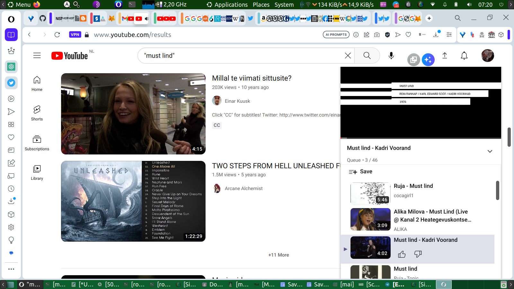514x289 pixels.
Task: Collapse the queue panel with chevron
Action: tap(490, 151)
